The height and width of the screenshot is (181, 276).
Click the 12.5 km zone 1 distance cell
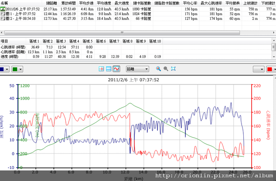[34, 52]
